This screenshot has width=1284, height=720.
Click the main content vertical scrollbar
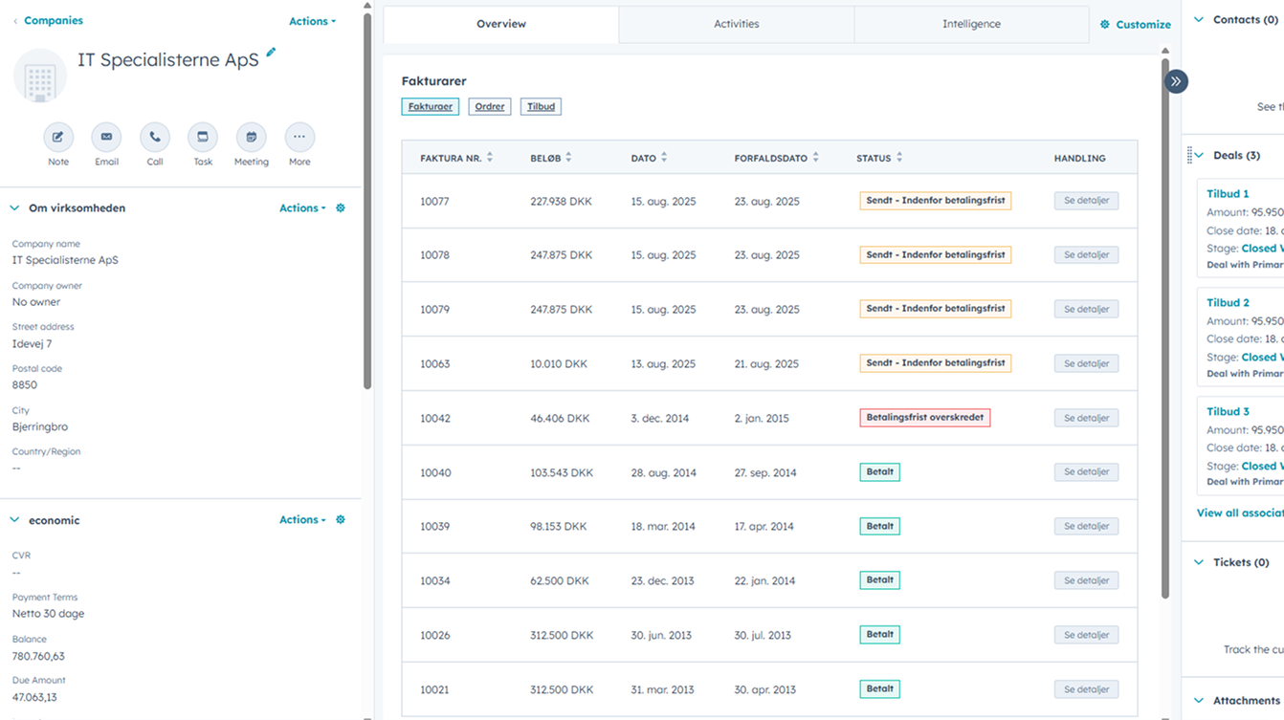coord(1164,335)
